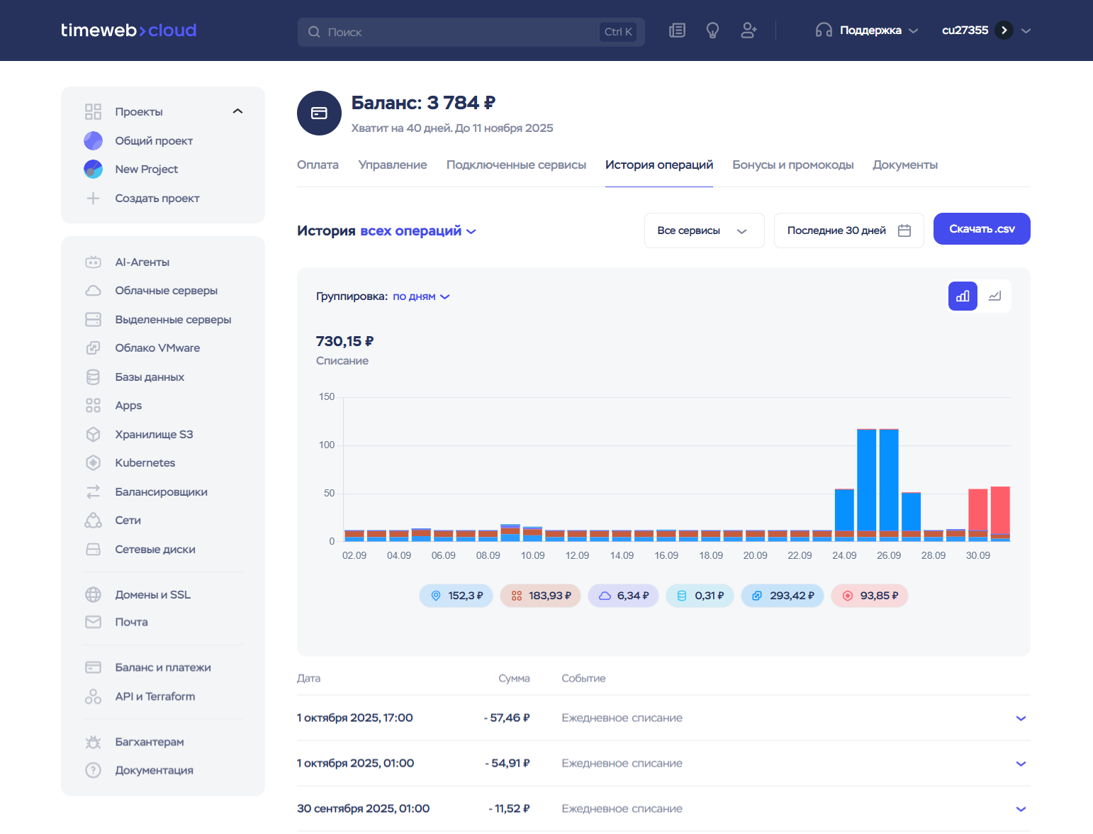Focus the Поиск search field

pyautogui.click(x=461, y=32)
